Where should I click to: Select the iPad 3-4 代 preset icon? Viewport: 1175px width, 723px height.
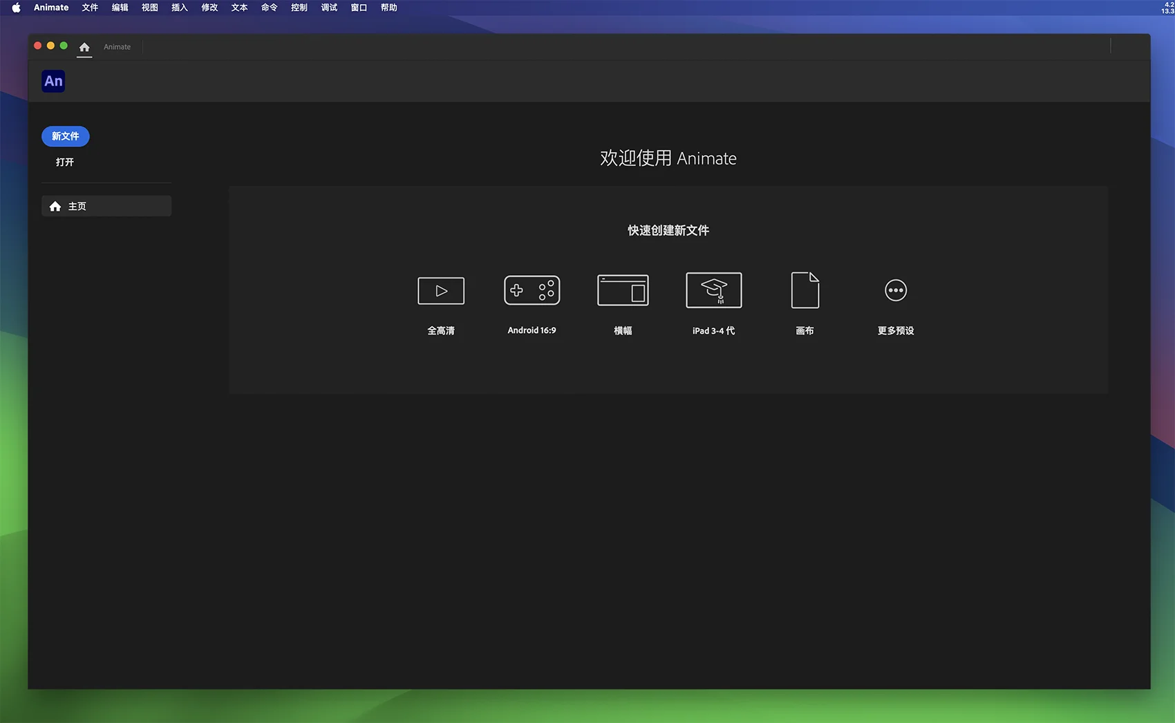tap(714, 290)
